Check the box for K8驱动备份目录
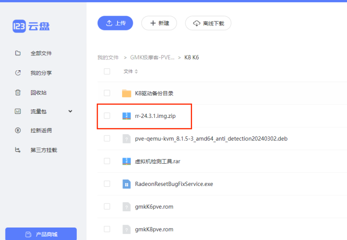The width and height of the screenshot is (347, 240). pyautogui.click(x=107, y=93)
